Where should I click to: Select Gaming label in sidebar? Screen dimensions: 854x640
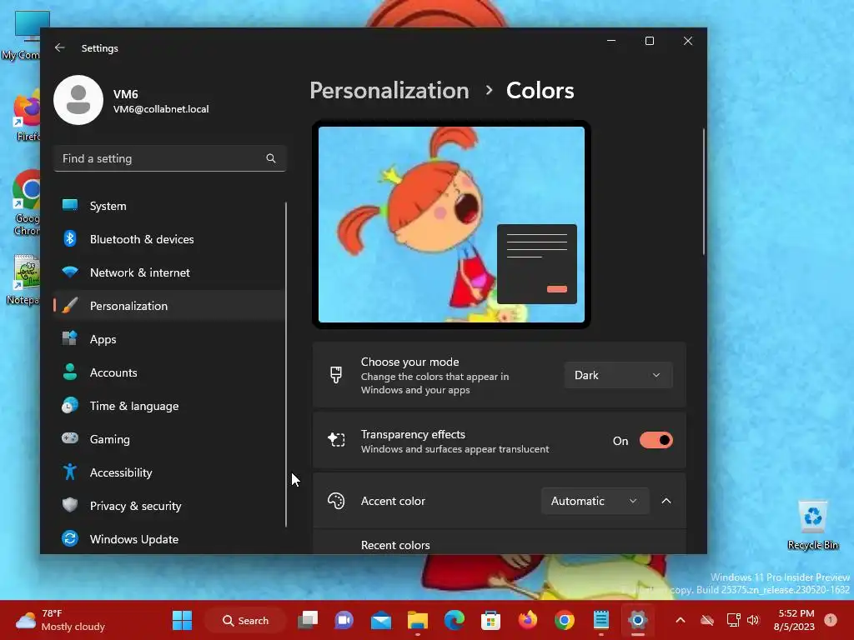tap(109, 439)
